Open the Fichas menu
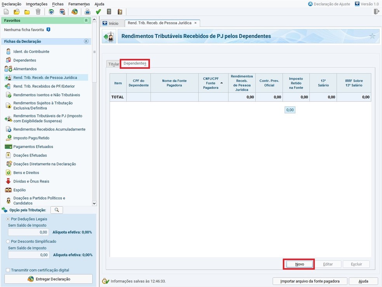This screenshot has height=287, width=382. (58, 4)
